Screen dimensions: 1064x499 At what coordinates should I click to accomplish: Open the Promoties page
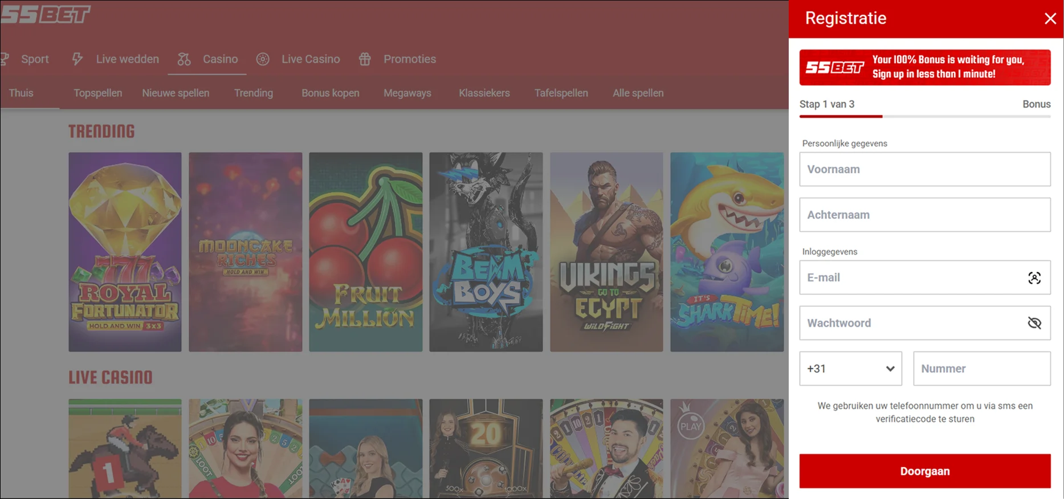click(x=410, y=59)
